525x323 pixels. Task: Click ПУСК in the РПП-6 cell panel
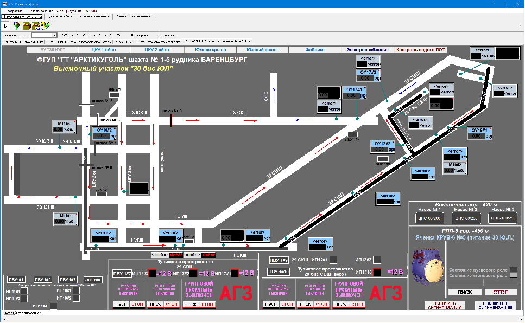click(465, 292)
